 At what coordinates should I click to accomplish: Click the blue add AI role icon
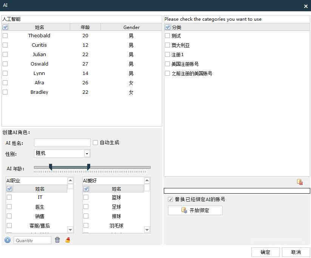[8, 240]
